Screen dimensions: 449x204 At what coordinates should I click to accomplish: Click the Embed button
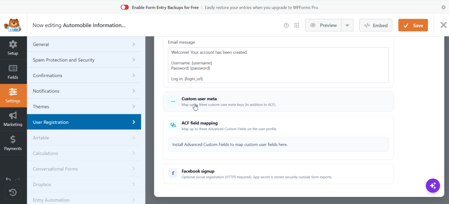[375, 25]
